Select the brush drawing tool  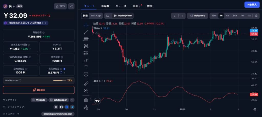86,60
